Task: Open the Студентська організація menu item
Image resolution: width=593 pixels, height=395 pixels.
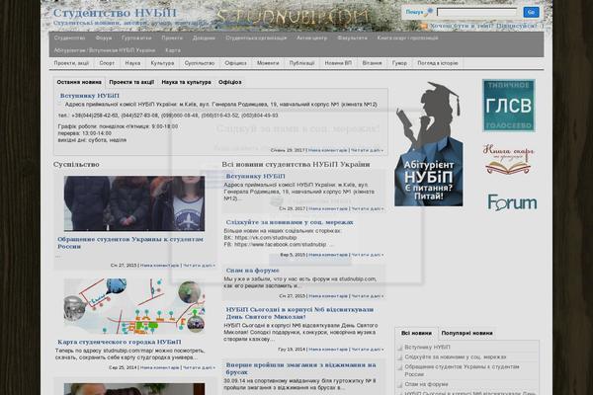Action: tap(256, 38)
